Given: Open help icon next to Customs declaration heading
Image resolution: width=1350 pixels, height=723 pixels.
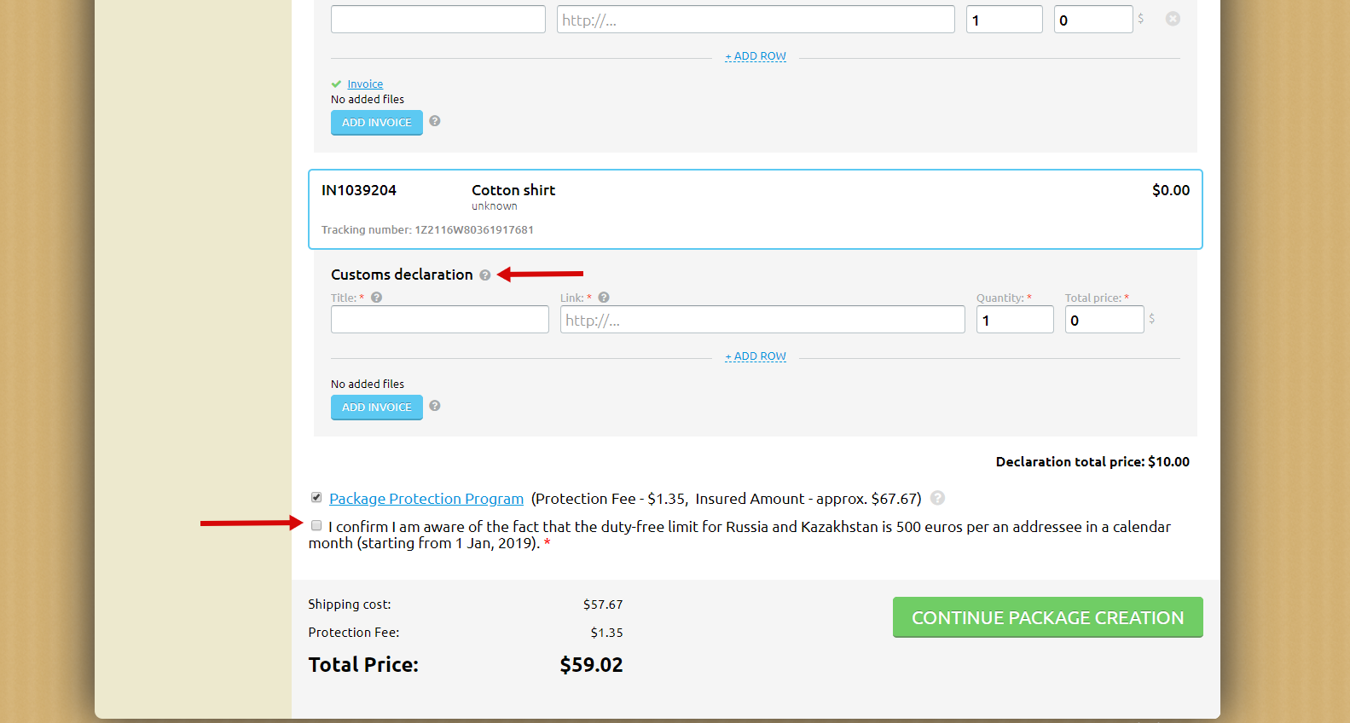Looking at the screenshot, I should click(485, 275).
